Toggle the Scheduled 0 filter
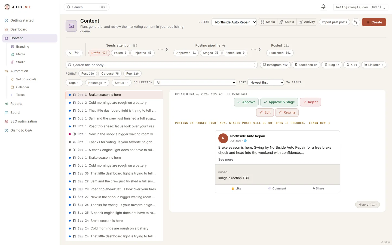Screen dimensions: 392x245 pos(235,53)
